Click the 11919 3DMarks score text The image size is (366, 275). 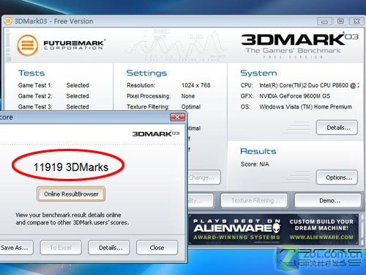click(x=71, y=167)
